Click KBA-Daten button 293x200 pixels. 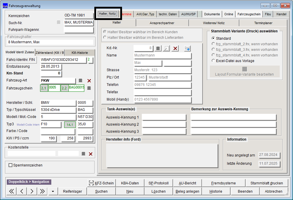coord(130,183)
